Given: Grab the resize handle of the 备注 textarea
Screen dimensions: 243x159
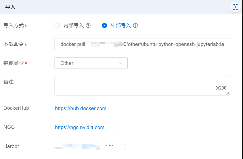Looking at the screenshot, I should point(228,93).
